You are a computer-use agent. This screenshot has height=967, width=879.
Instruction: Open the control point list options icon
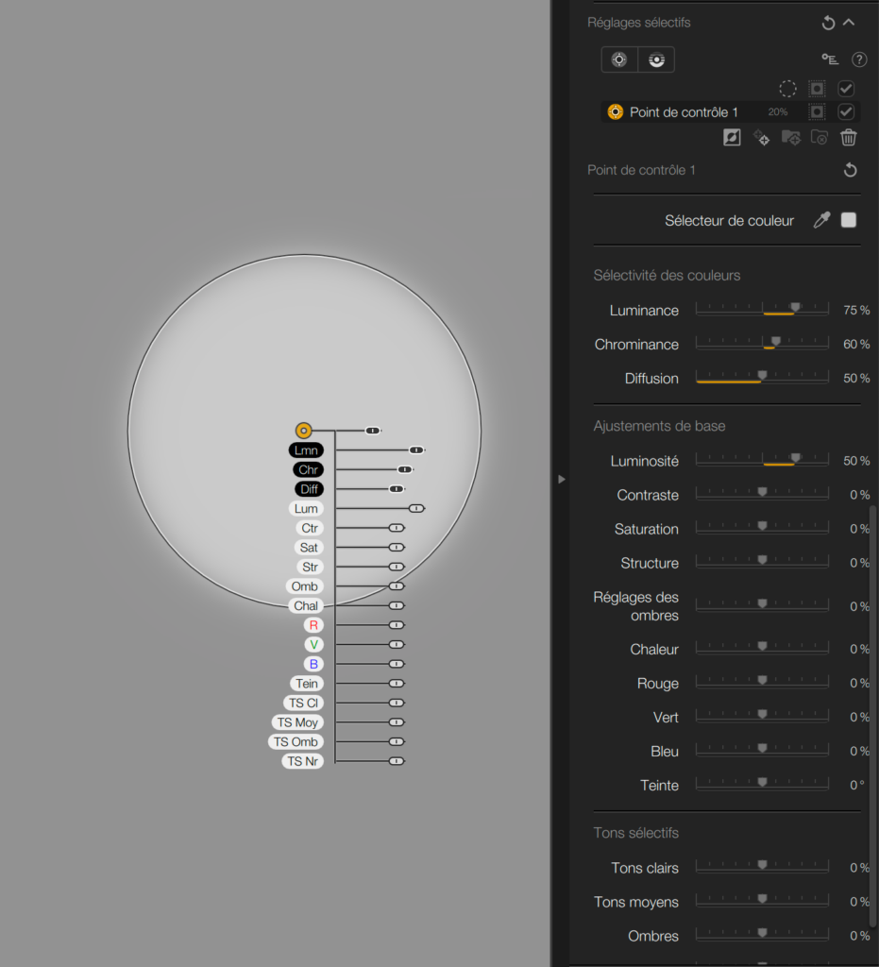point(830,59)
